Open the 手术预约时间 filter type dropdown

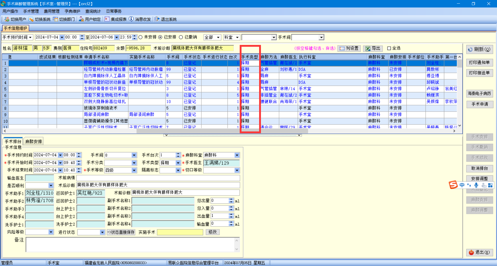pos(30,37)
